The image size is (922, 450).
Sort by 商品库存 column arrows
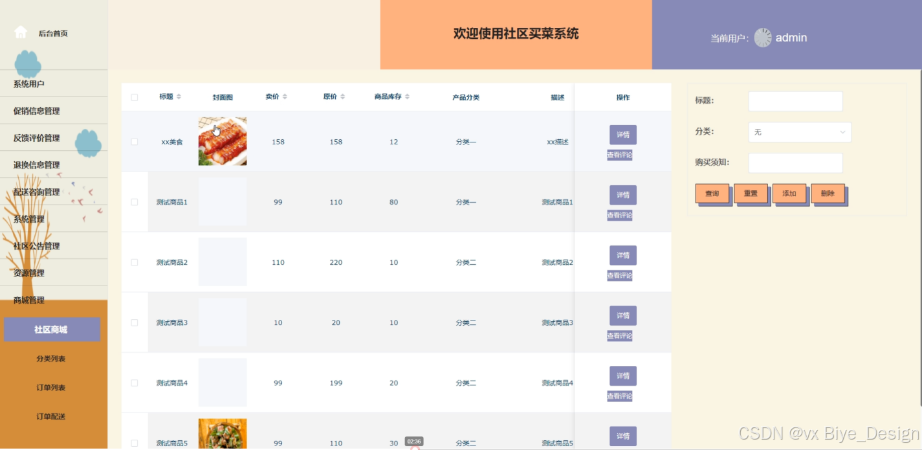pyautogui.click(x=407, y=97)
